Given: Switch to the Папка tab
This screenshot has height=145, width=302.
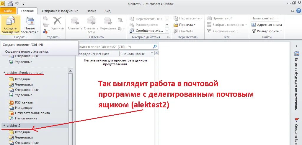Looking at the screenshot, I should point(91,11).
